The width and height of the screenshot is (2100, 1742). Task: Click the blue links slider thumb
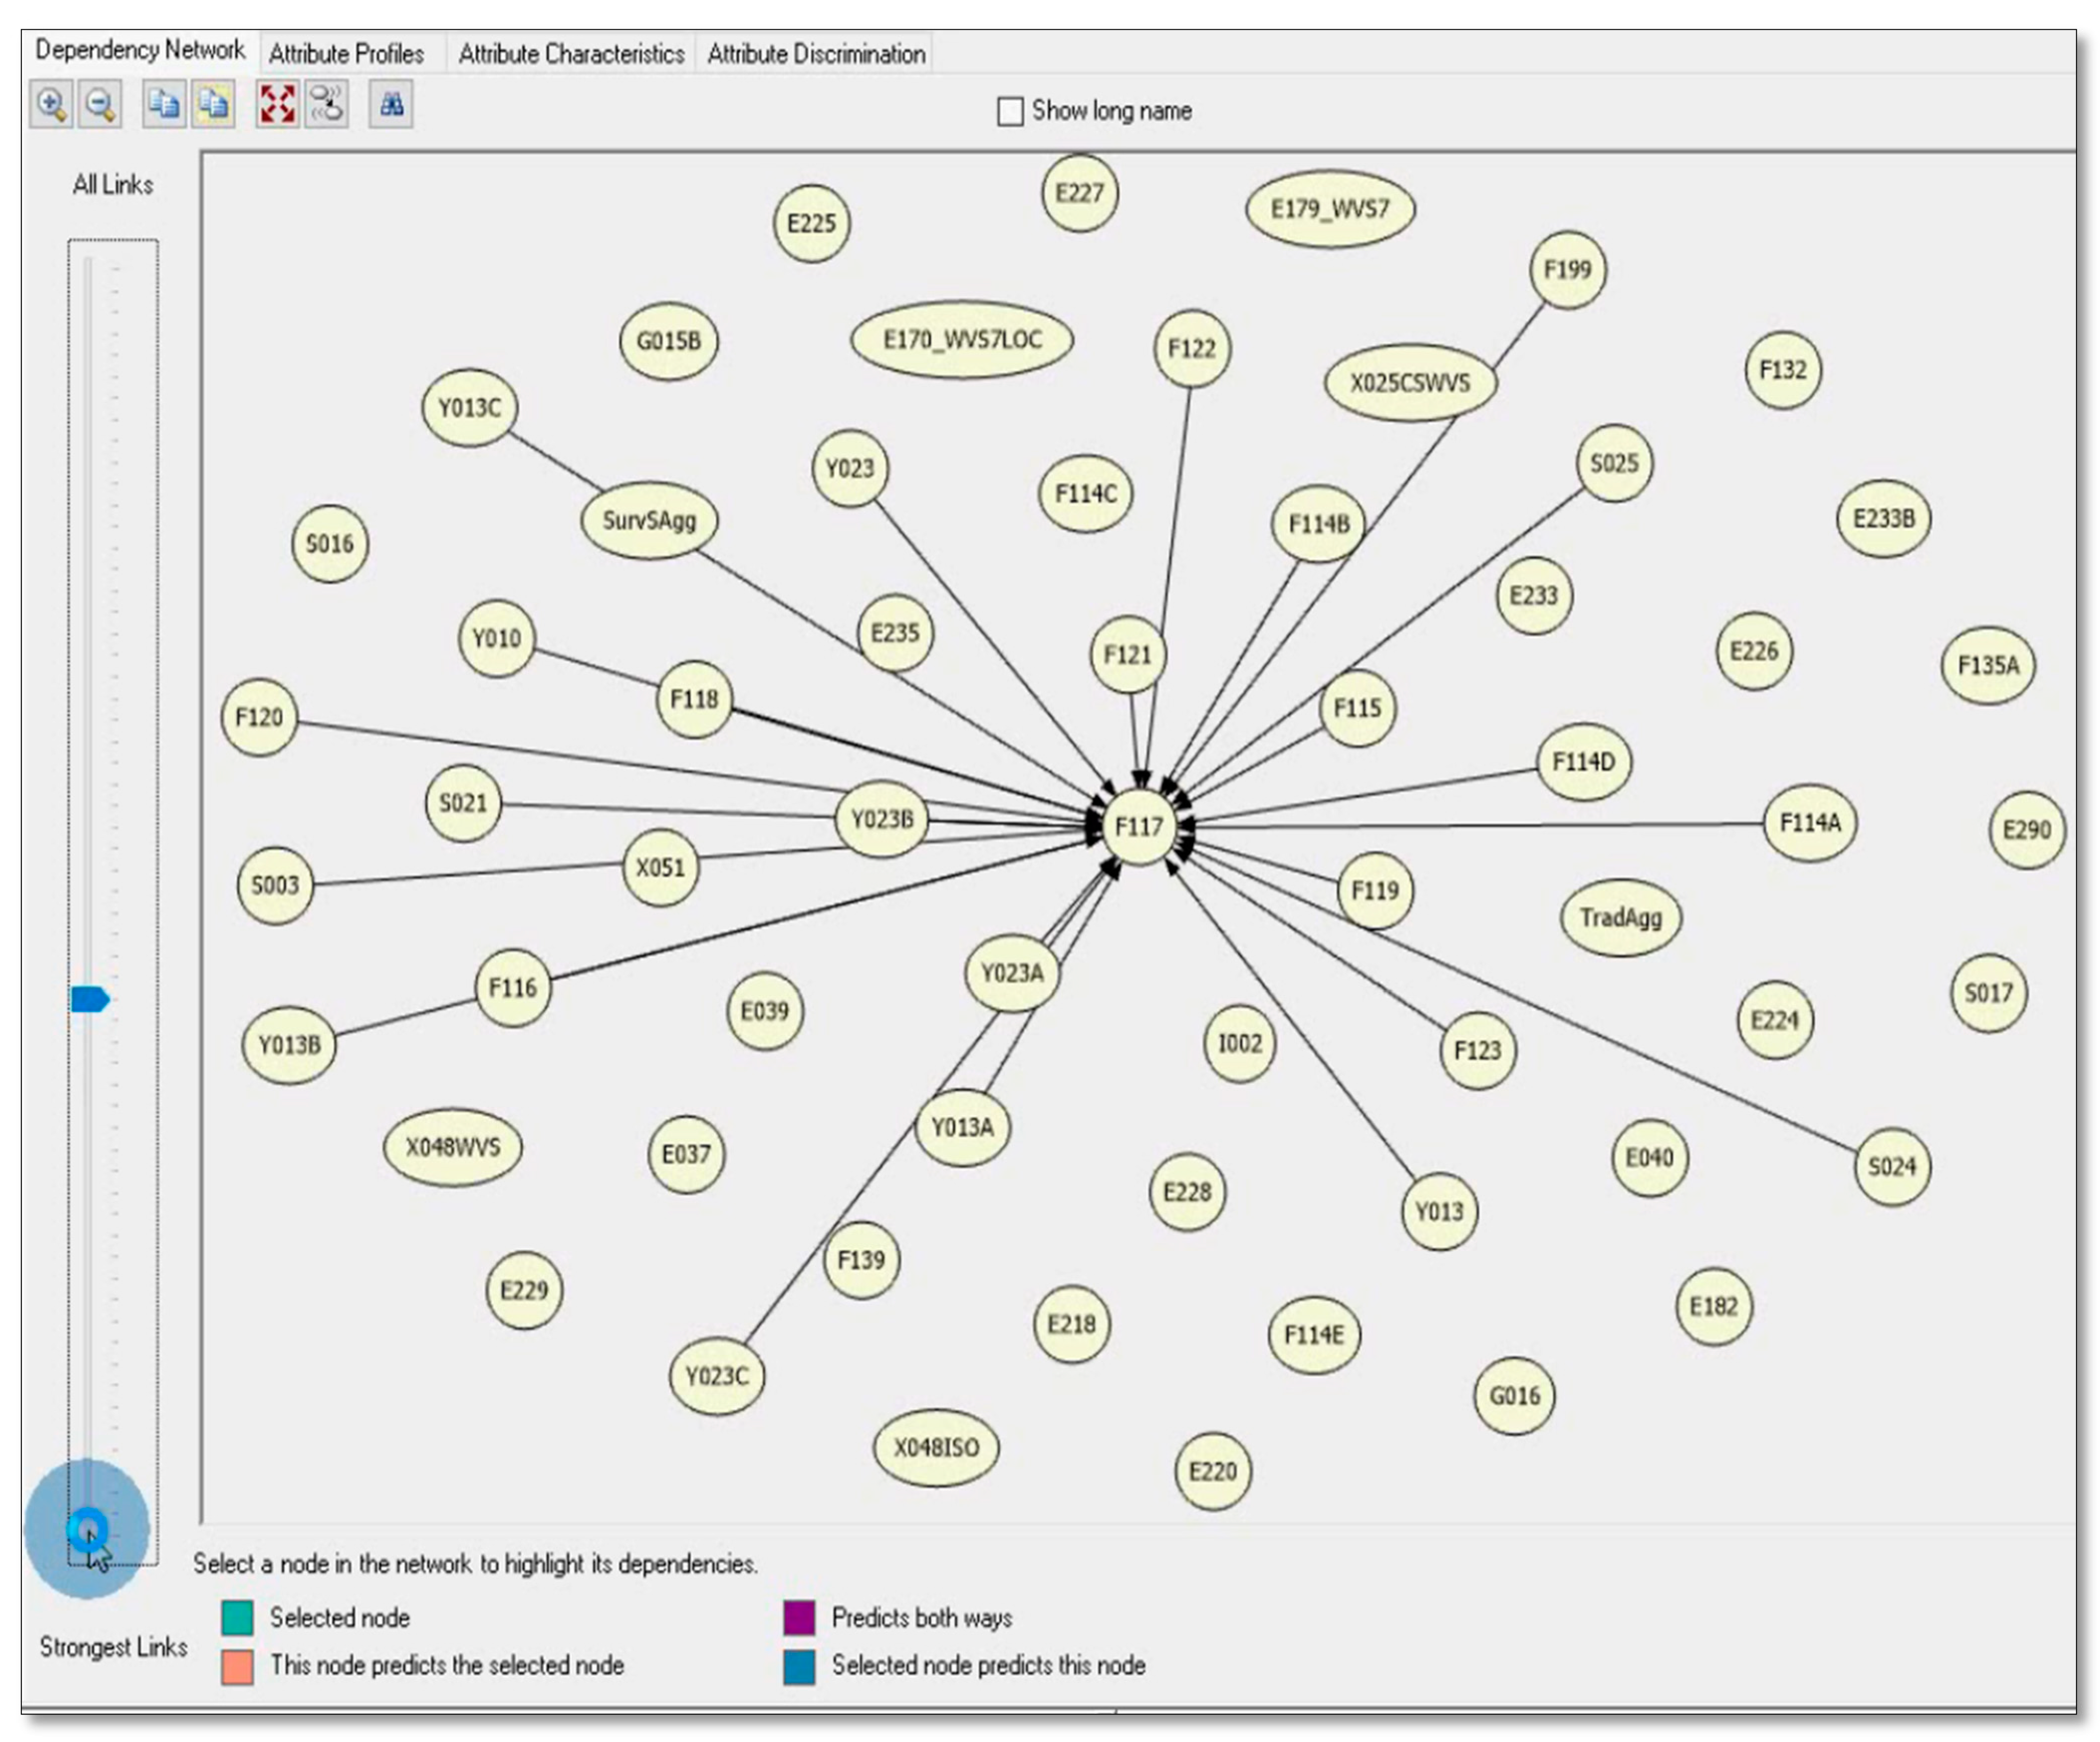pos(90,998)
